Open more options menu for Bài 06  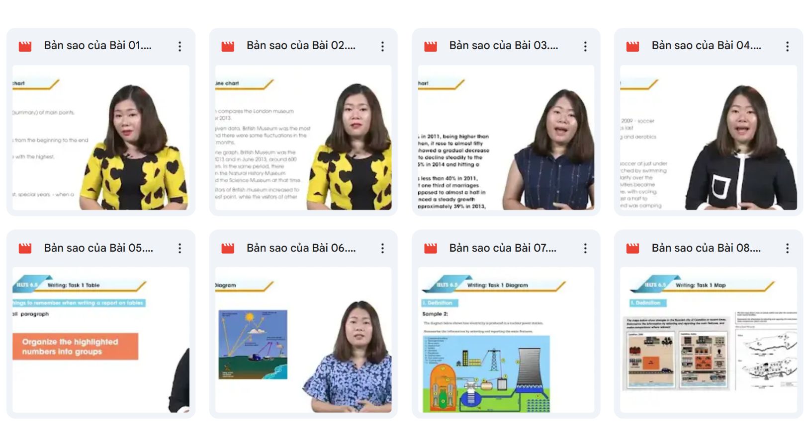[382, 248]
